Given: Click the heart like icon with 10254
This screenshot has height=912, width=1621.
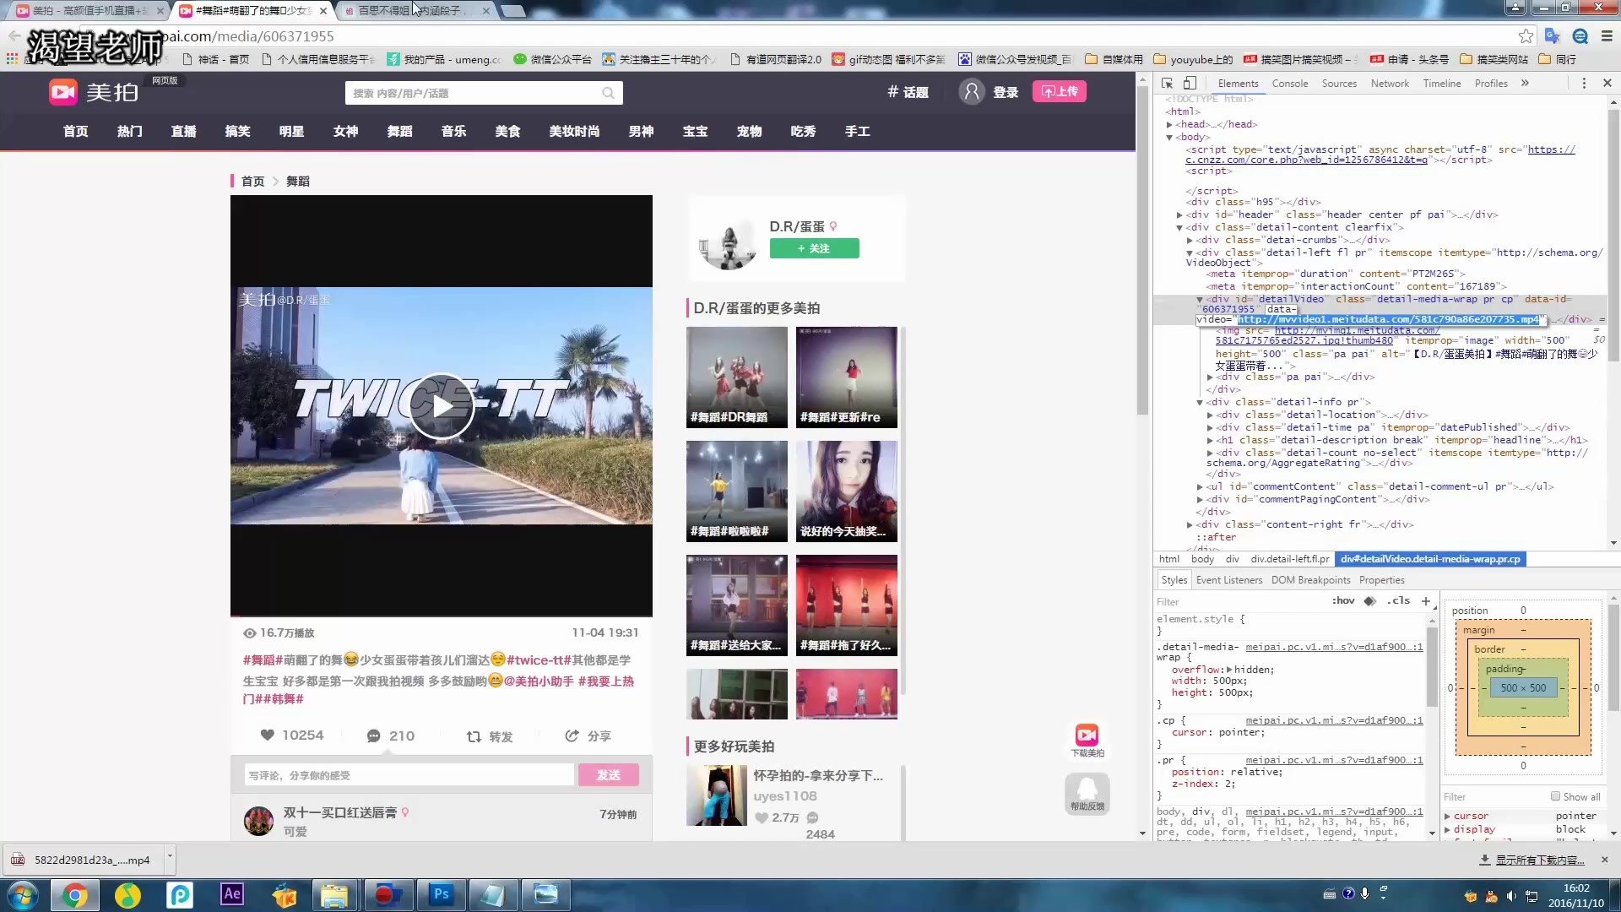Looking at the screenshot, I should (268, 735).
